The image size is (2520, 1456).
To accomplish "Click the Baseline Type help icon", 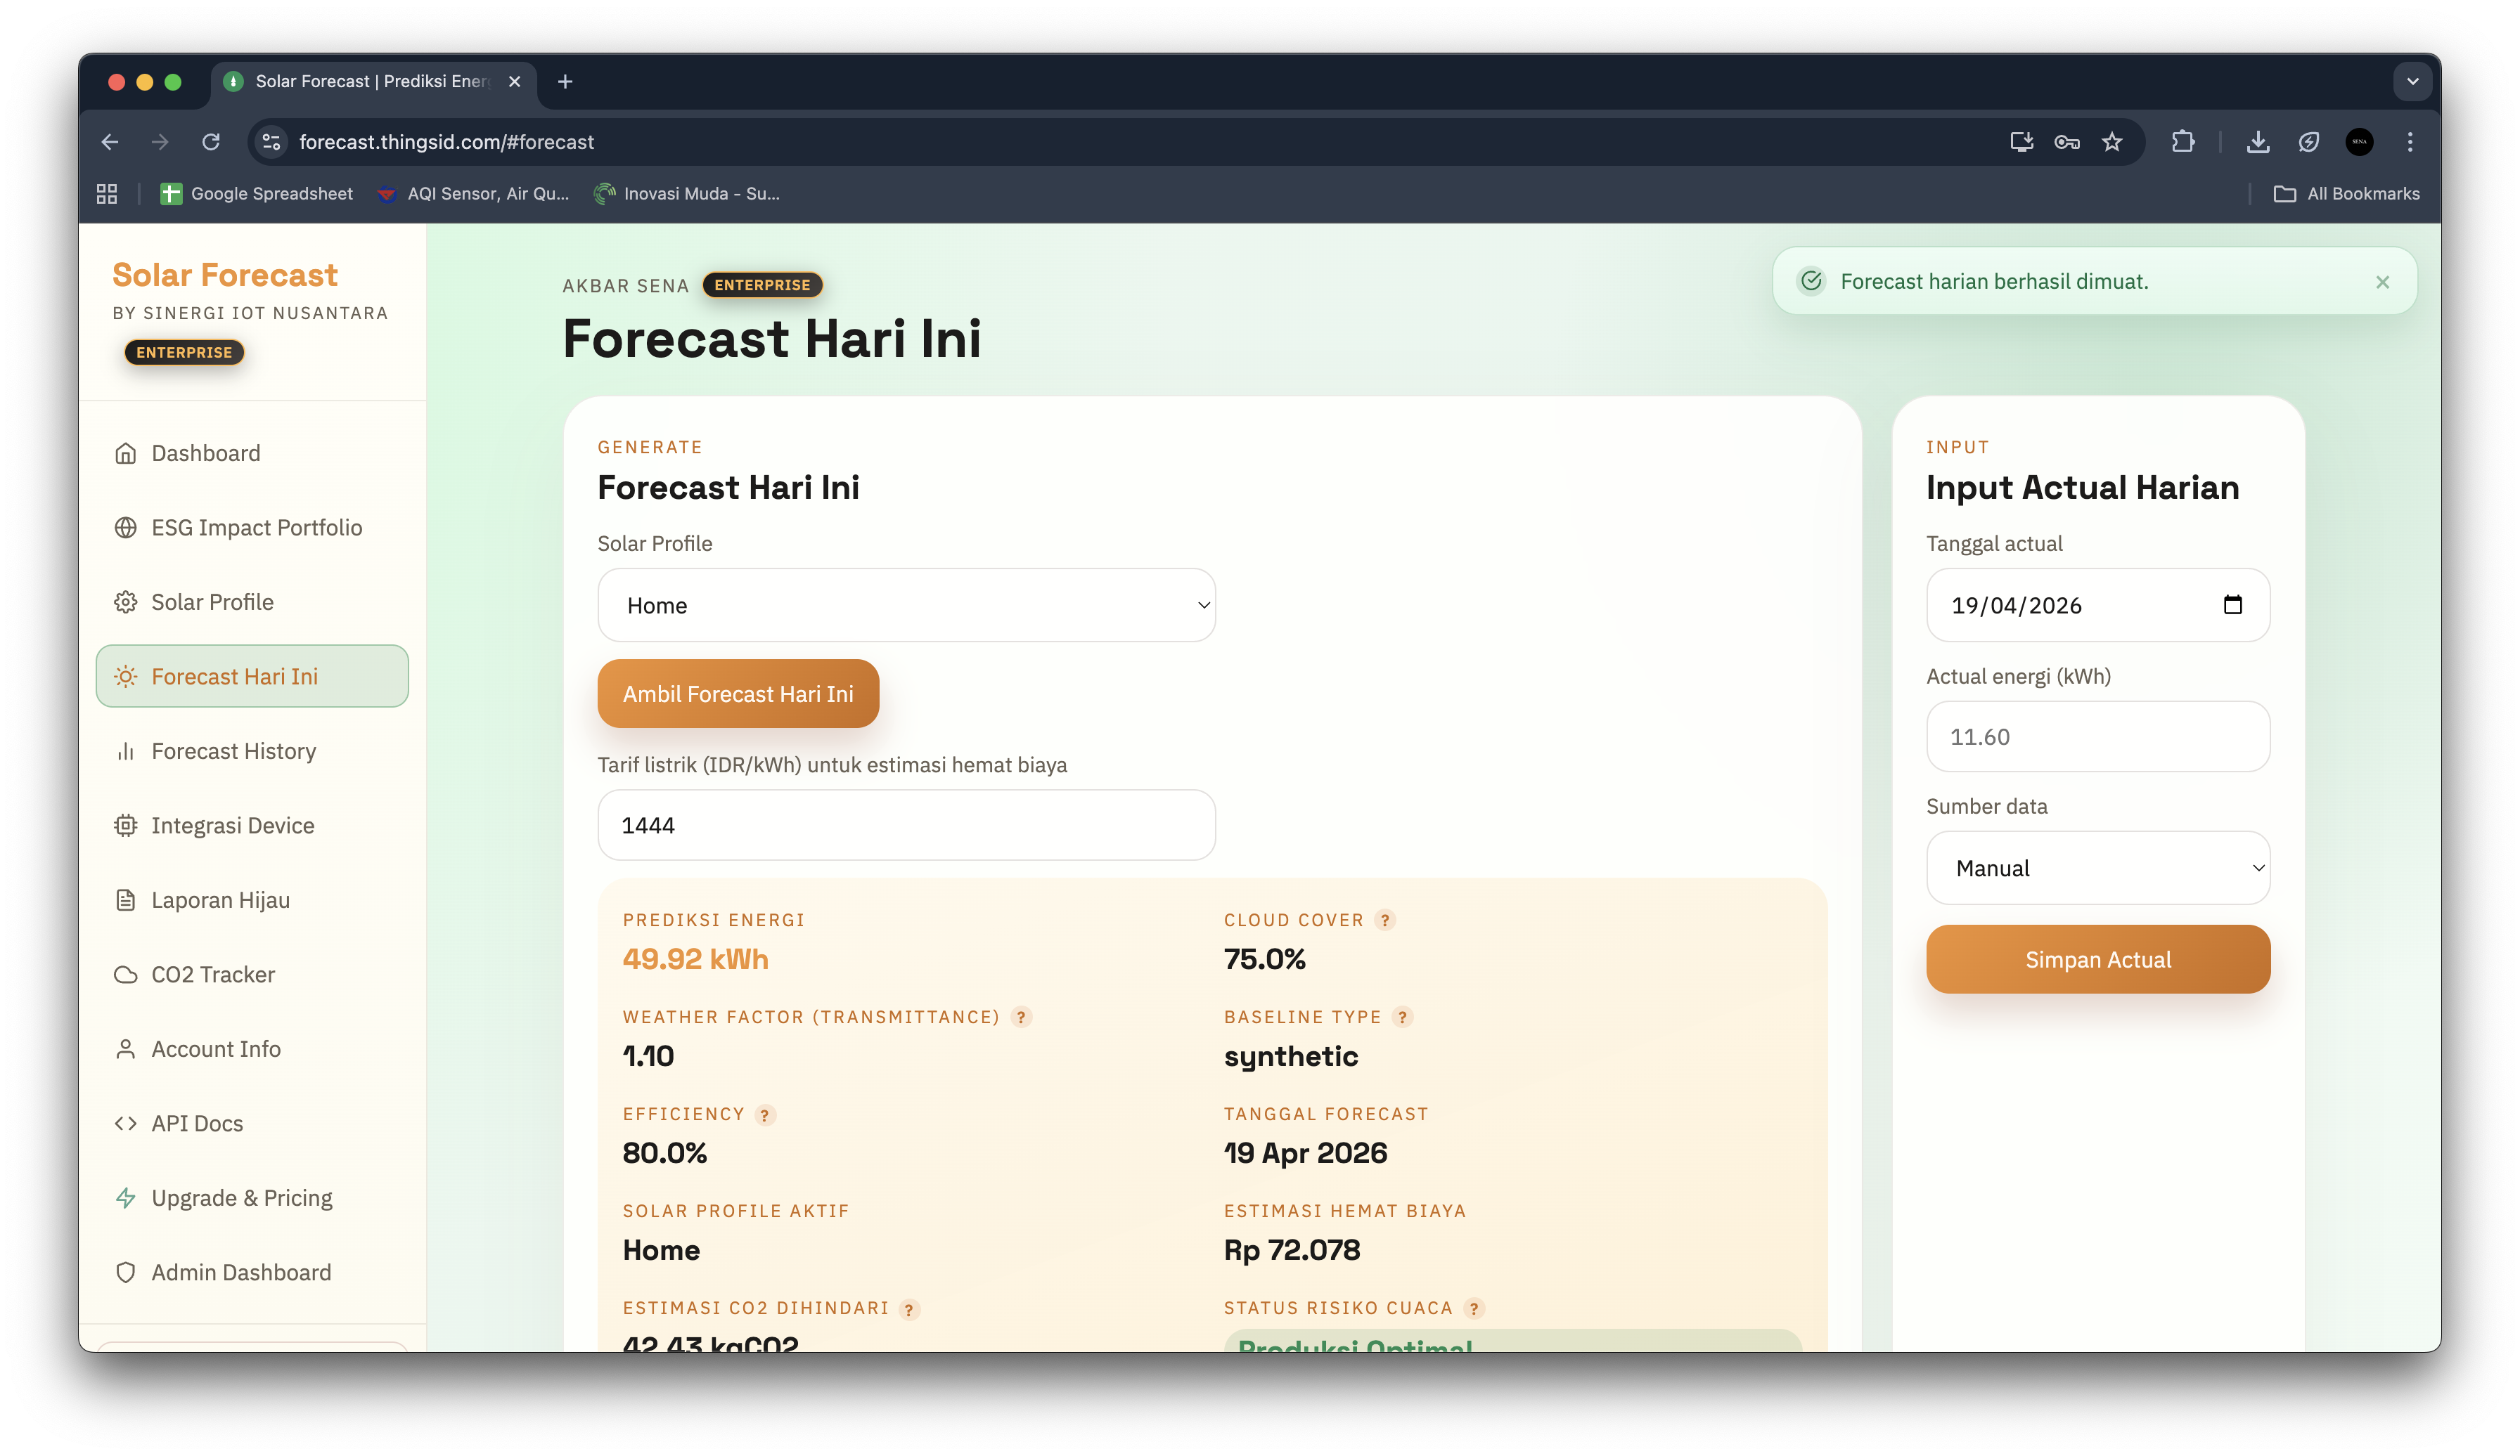I will [1403, 1018].
